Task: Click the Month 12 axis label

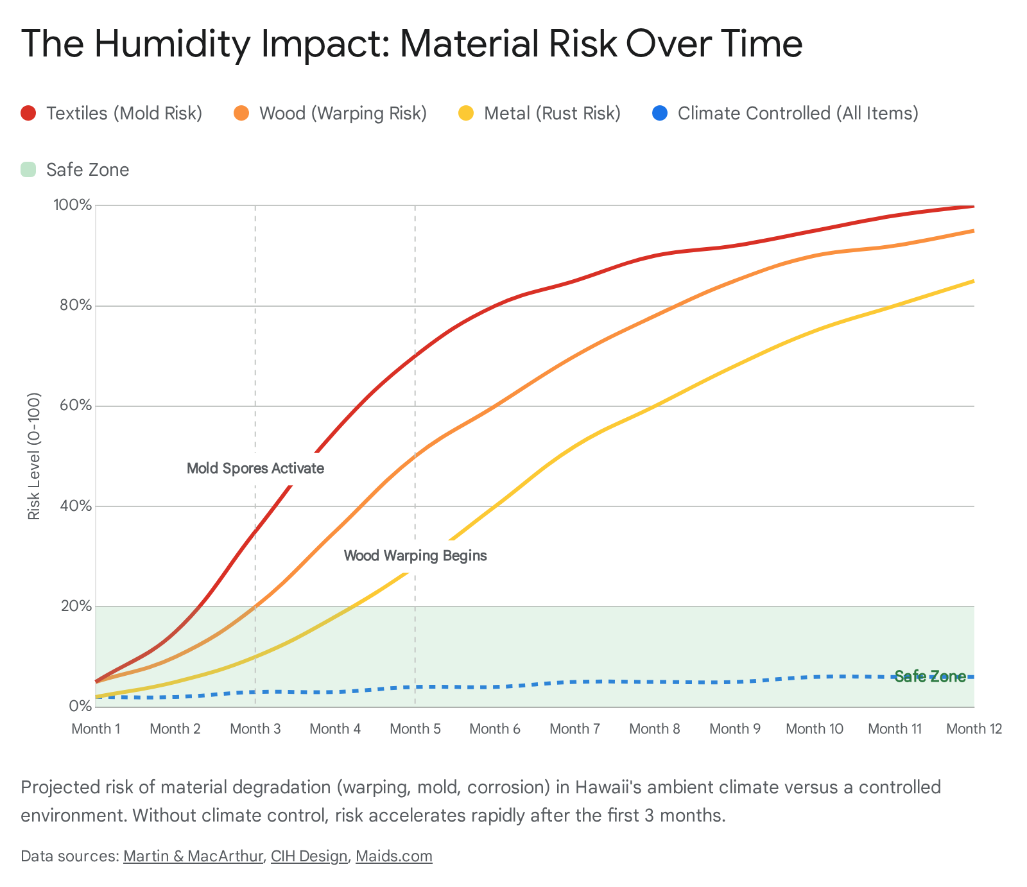Action: click(974, 729)
